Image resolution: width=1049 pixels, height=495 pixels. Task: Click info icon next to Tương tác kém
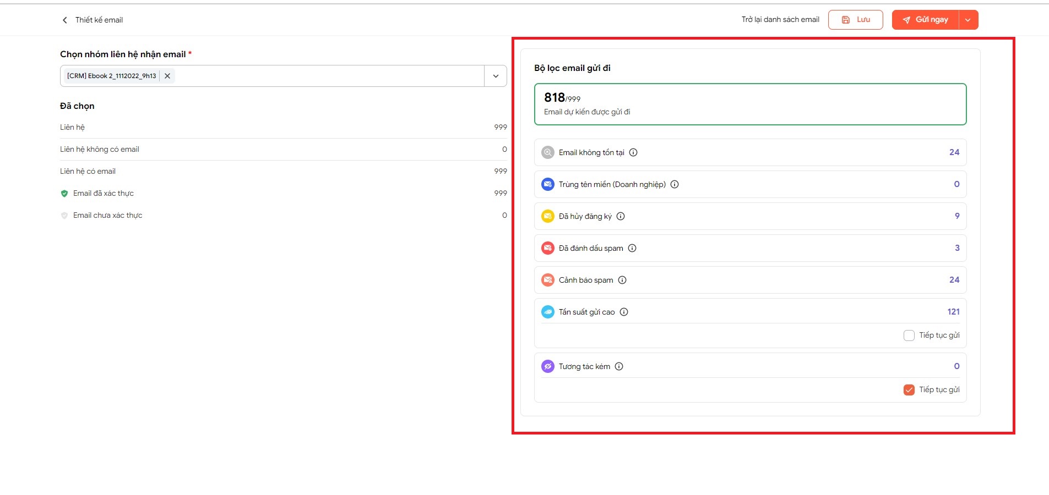[x=619, y=366]
